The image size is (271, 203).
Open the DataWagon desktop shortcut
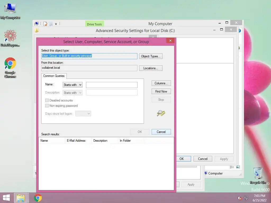[10, 38]
